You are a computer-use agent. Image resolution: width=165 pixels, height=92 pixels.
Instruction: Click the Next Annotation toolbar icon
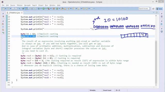coord(74,9)
